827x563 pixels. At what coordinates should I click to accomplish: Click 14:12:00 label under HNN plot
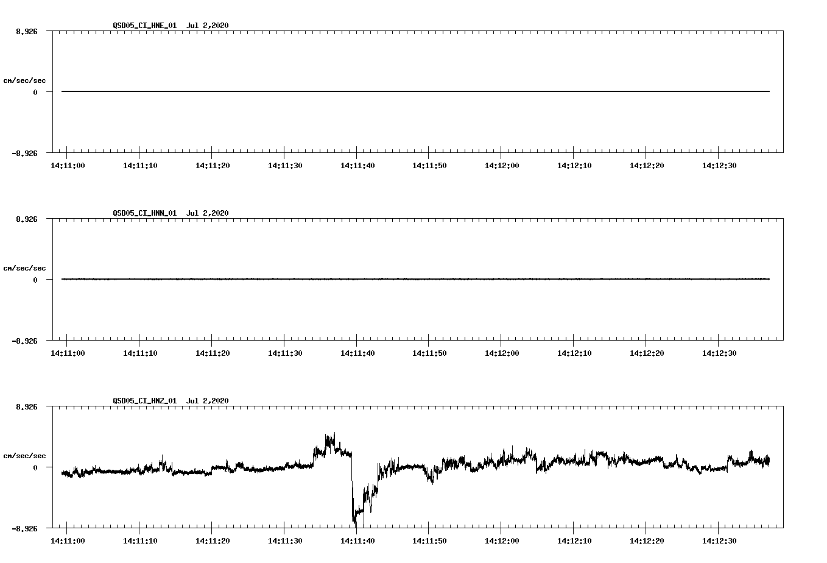pyautogui.click(x=502, y=353)
